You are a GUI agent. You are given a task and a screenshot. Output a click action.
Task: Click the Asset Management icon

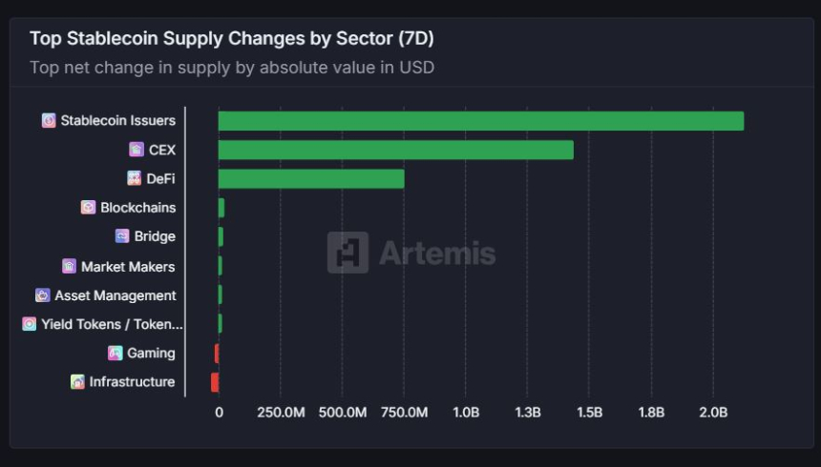coord(42,294)
